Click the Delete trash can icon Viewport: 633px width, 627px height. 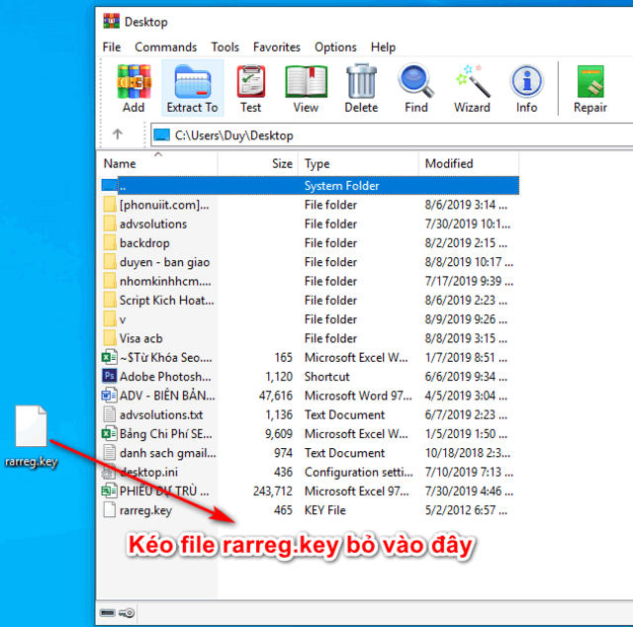[x=361, y=81]
